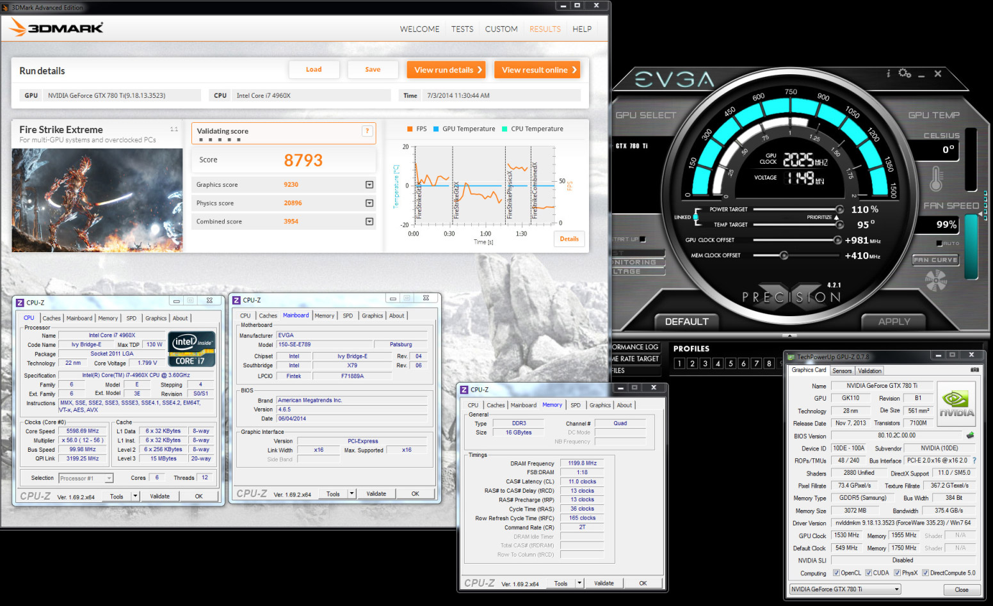Open Tools dropdown arrow in CPU-Z Mainboard window
The width and height of the screenshot is (993, 606).
point(351,493)
